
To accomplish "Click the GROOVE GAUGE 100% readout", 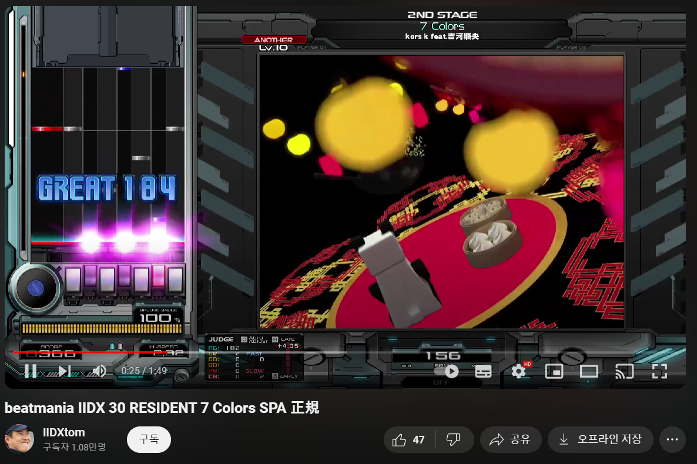I will pyautogui.click(x=159, y=317).
